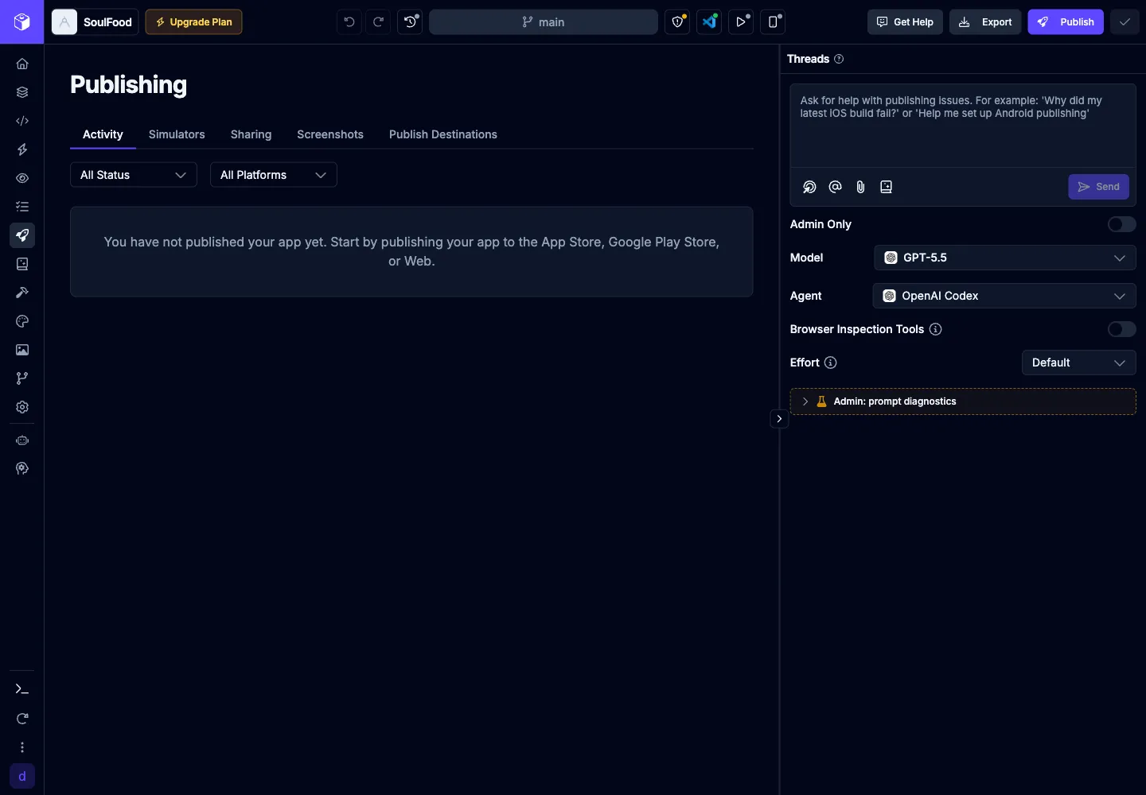Click the Upgrade Plan button

tap(193, 22)
